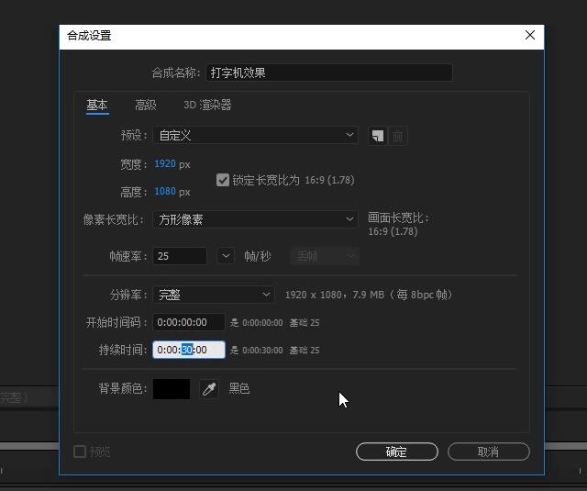Open the 分辨率 dropdown showing 完整
This screenshot has width=587, height=491.
[x=214, y=295]
